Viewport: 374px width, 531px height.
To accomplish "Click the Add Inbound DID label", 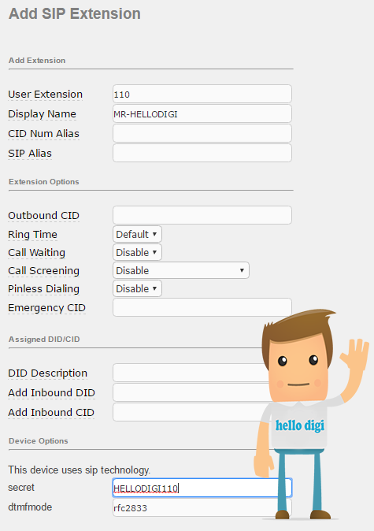I will [51, 393].
